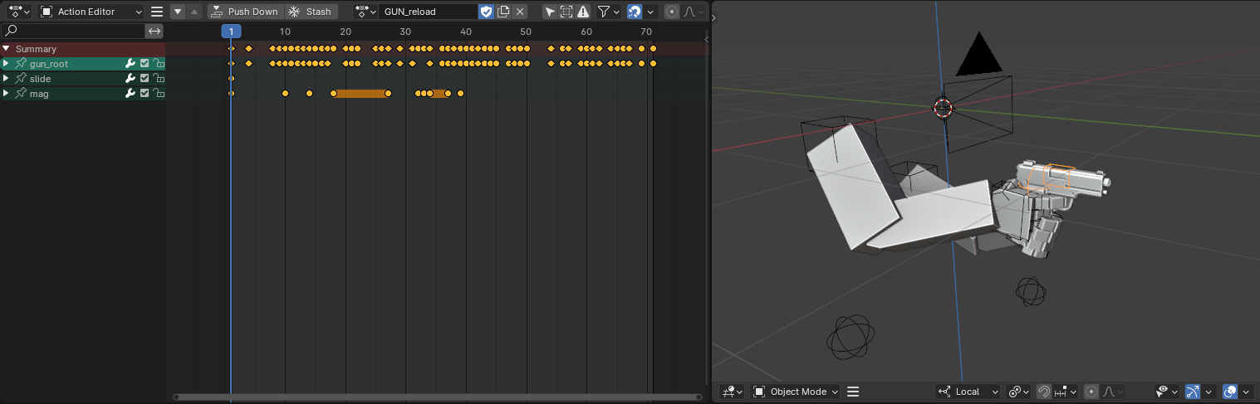The height and width of the screenshot is (404, 1260).
Task: Browse actions to link dropdown
Action: click(364, 12)
